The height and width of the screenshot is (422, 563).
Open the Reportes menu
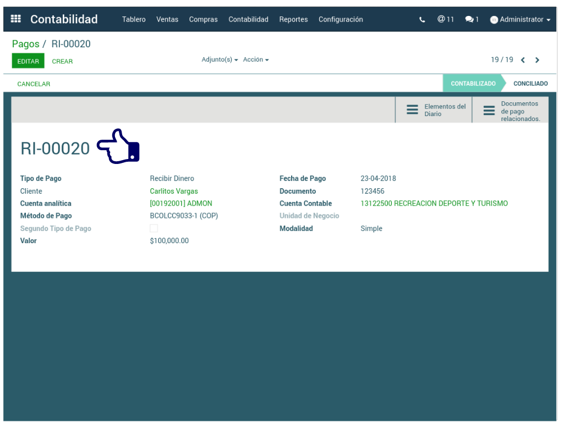pos(293,19)
